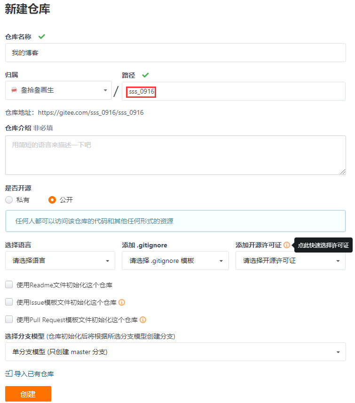Click the 新建仓库 page heading
The width and height of the screenshot is (355, 403).
(x=27, y=9)
